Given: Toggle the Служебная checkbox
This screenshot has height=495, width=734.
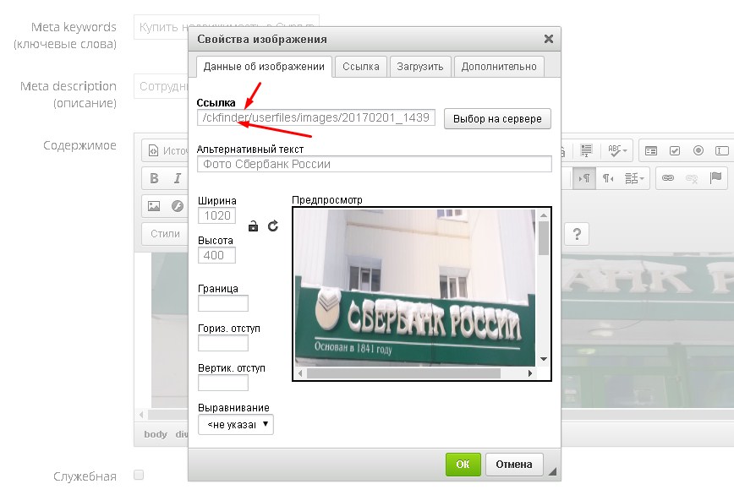Looking at the screenshot, I should 139,475.
